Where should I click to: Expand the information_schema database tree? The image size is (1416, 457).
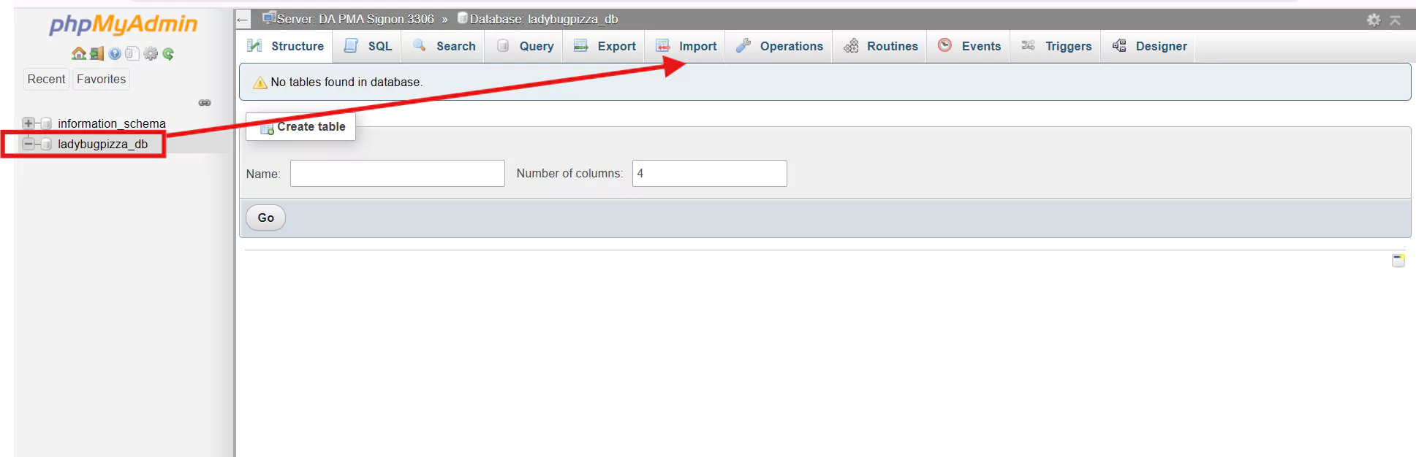tap(28, 123)
